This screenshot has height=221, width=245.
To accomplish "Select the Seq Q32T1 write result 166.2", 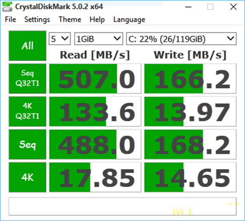I will pyautogui.click(x=190, y=80).
